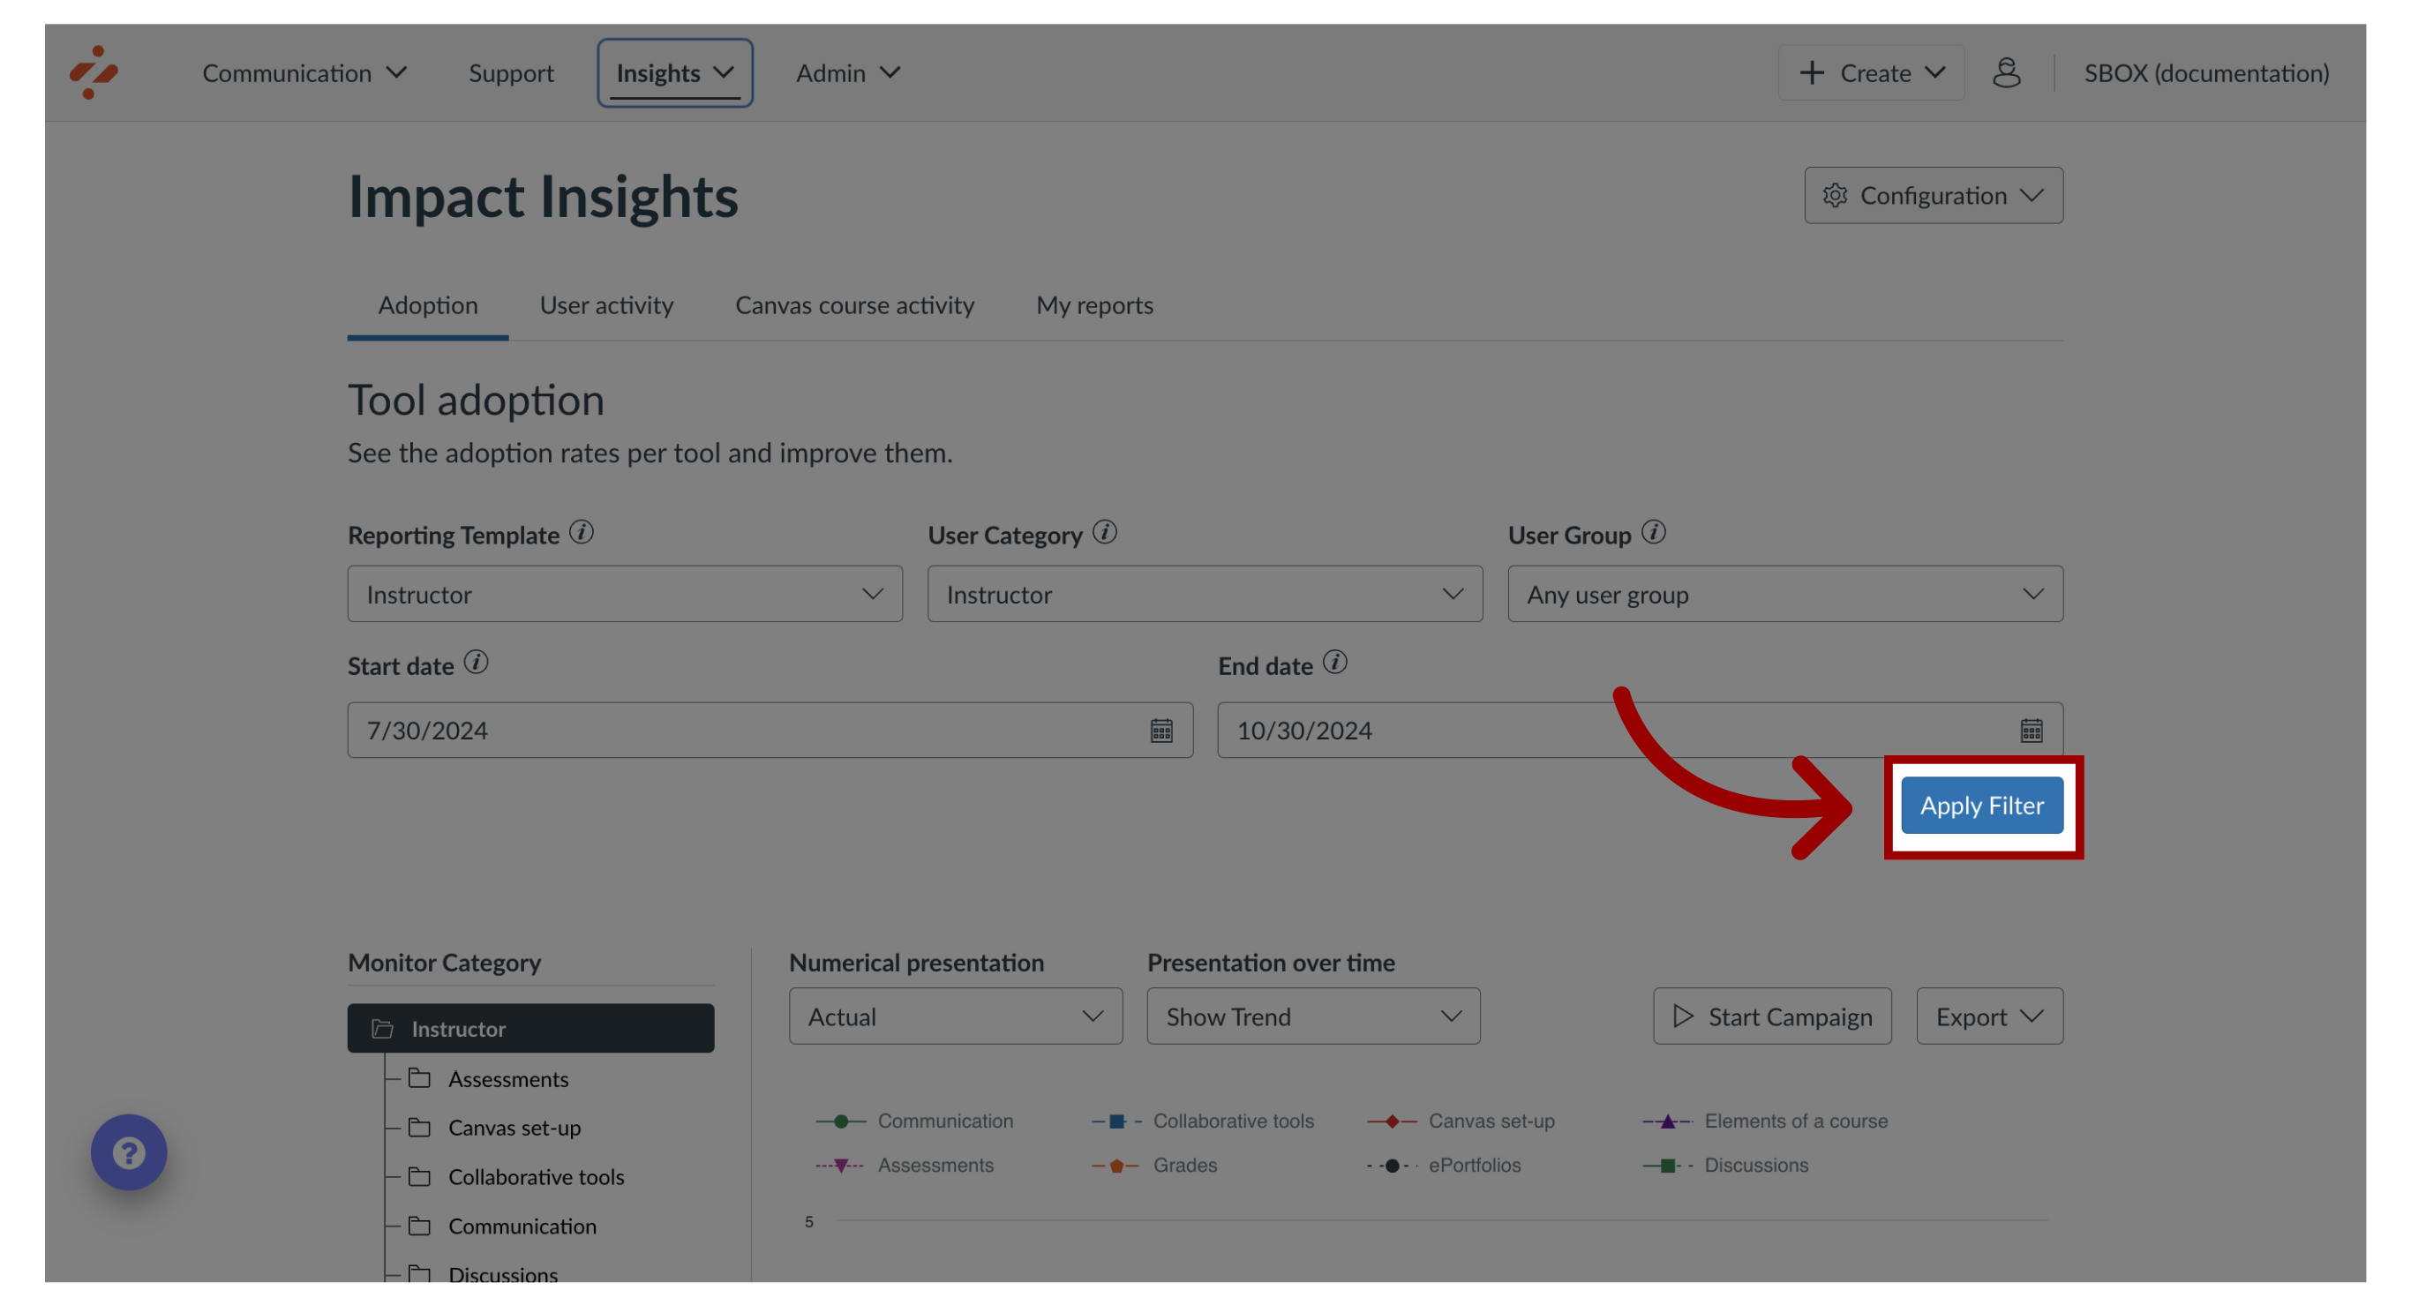Click the Apply Filter button

1982,806
